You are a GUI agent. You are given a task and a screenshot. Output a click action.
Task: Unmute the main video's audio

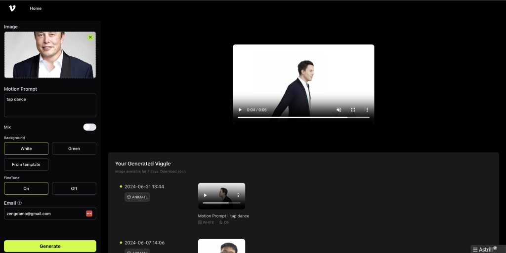tap(339, 110)
